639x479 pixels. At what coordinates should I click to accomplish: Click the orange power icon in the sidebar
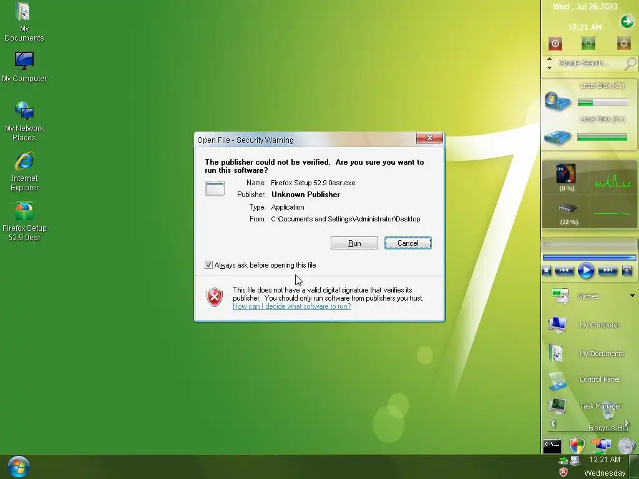click(623, 43)
